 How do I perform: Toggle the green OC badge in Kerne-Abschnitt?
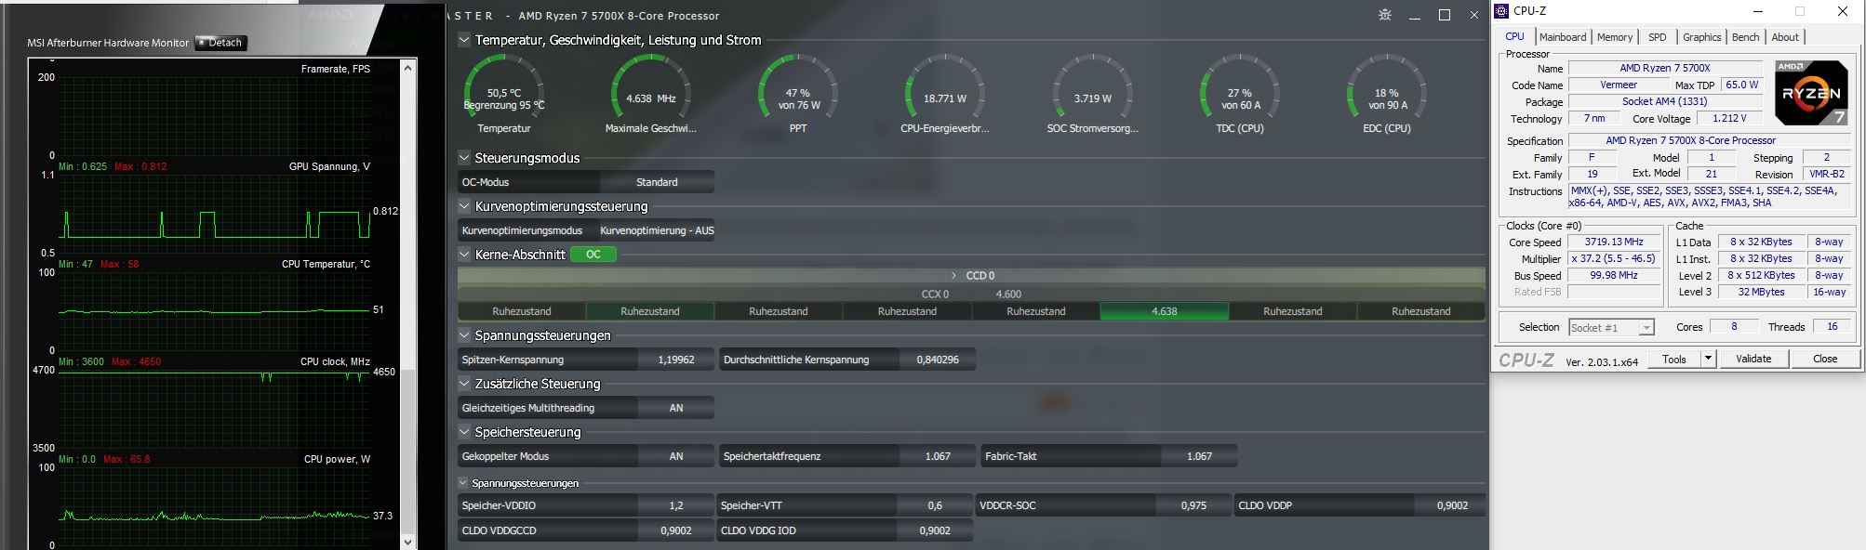[593, 255]
